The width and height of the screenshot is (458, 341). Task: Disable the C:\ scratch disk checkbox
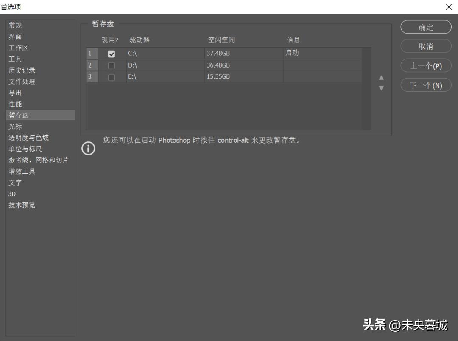[112, 53]
